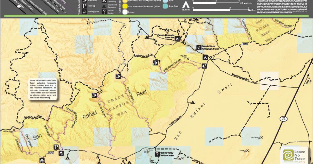Click the Parking P icon near route 1013
The height and width of the screenshot is (164, 313).
(x=56, y=147)
